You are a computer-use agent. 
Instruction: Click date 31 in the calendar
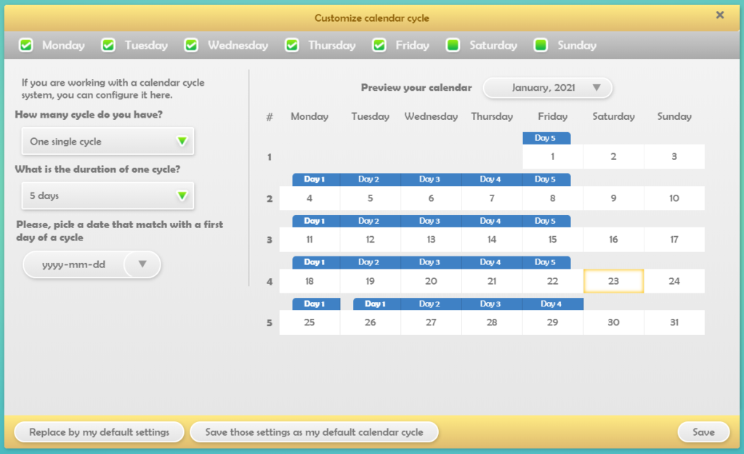coord(674,323)
